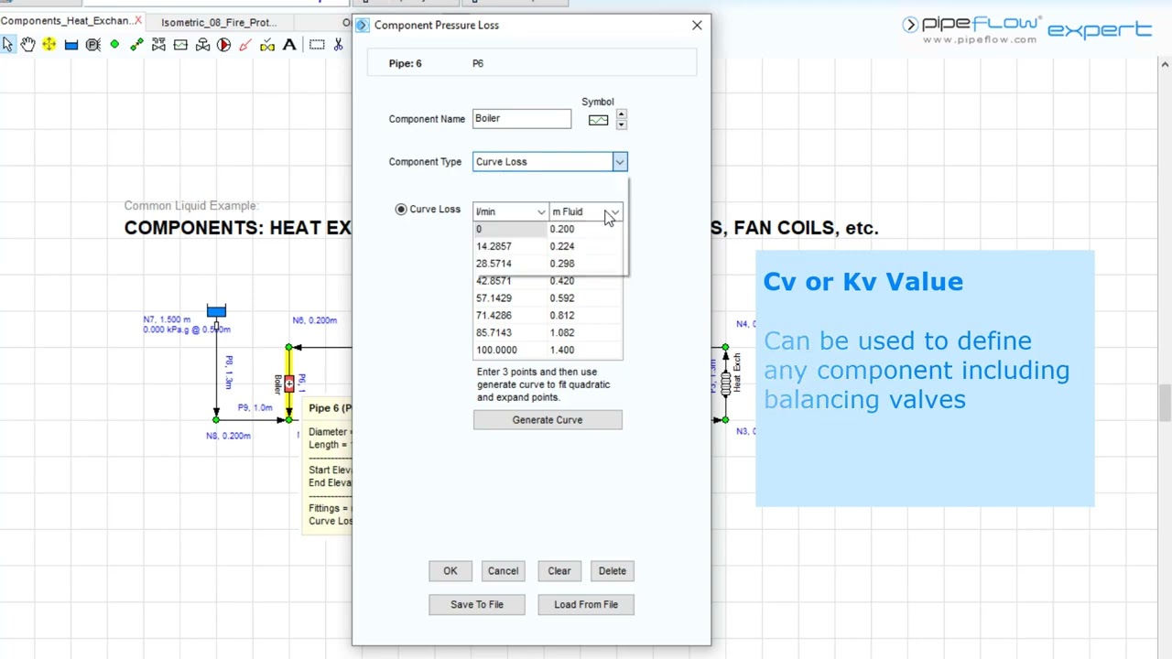The width and height of the screenshot is (1172, 659).
Task: Step symbol selector down
Action: (x=621, y=124)
